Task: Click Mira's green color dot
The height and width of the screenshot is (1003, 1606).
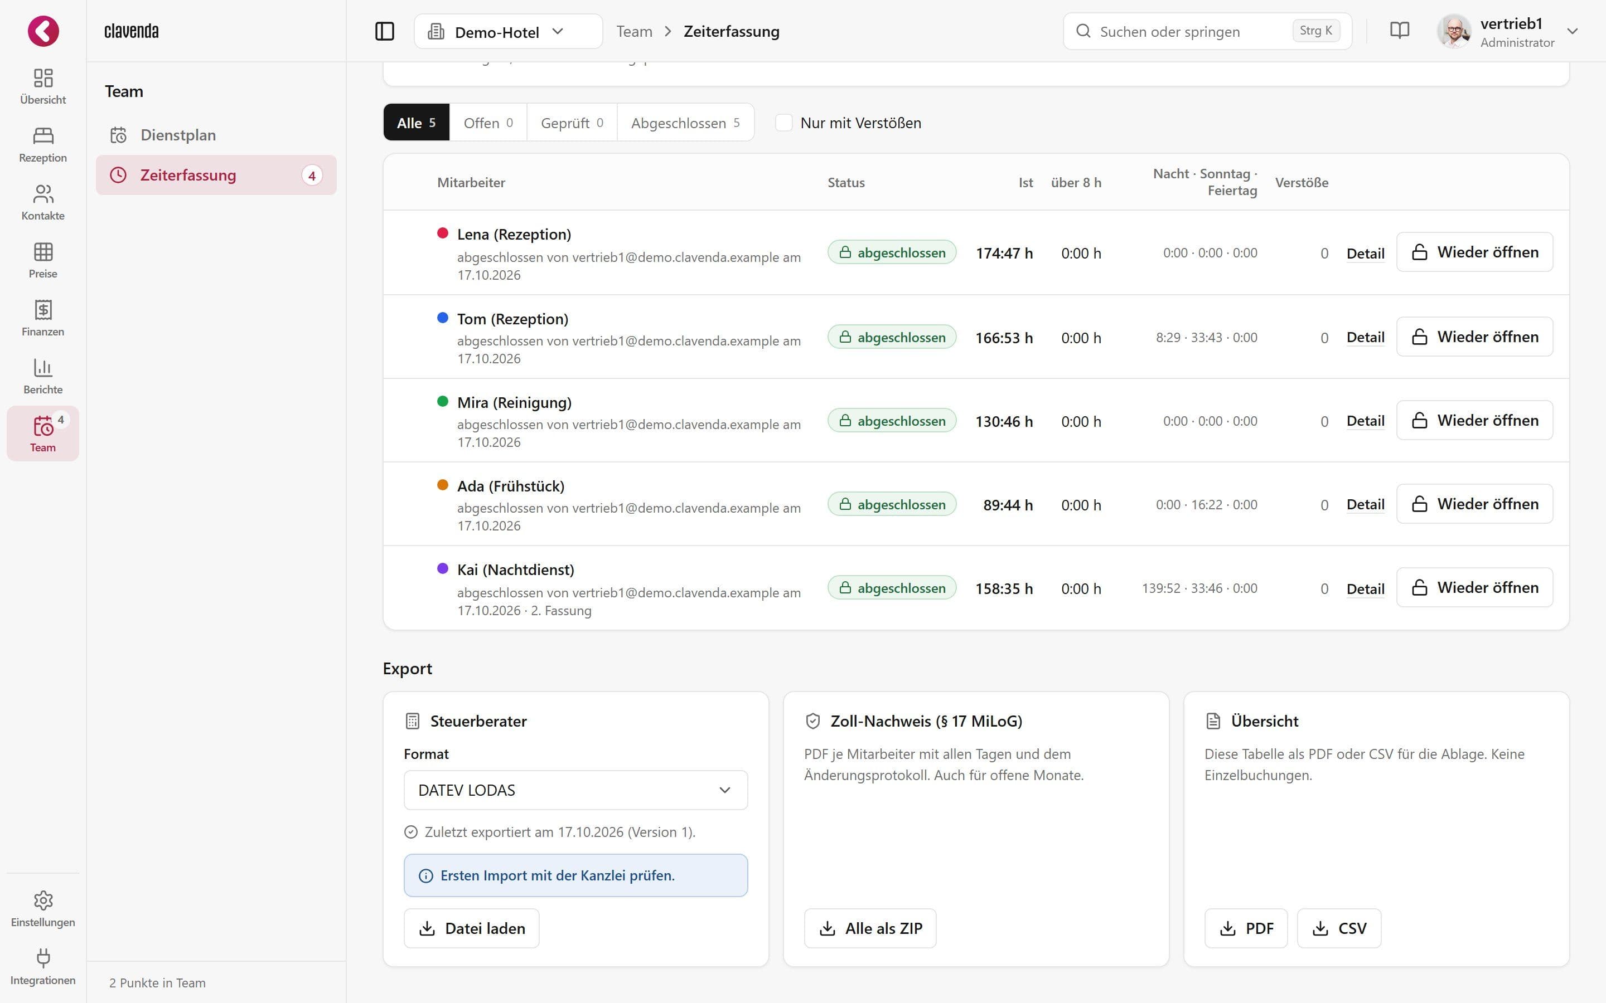Action: [x=443, y=401]
